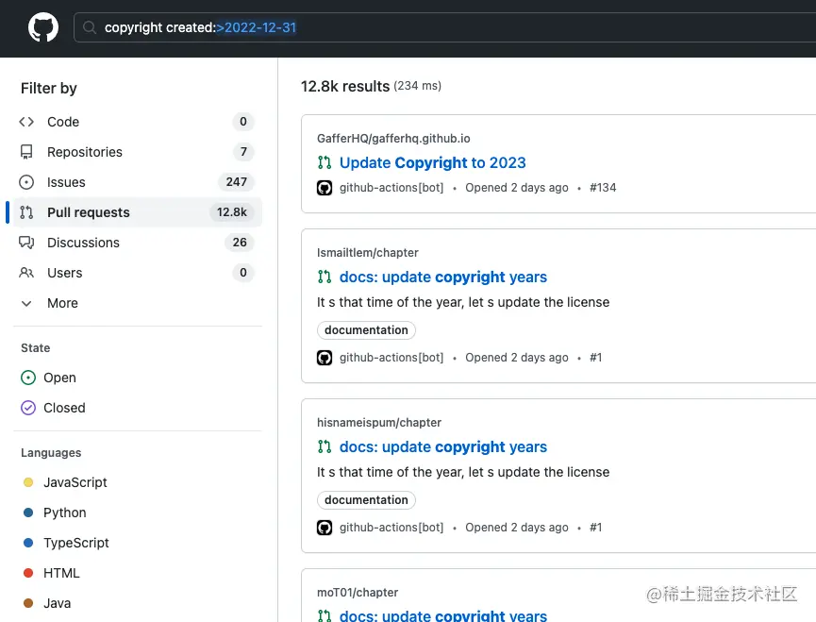This screenshot has width=816, height=622.
Task: Filter by JavaScript language
Action: (75, 482)
